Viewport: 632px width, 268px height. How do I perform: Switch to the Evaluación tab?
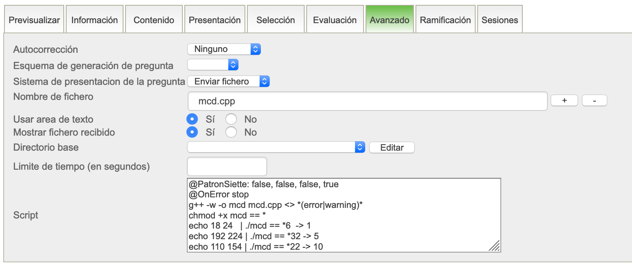tap(335, 20)
